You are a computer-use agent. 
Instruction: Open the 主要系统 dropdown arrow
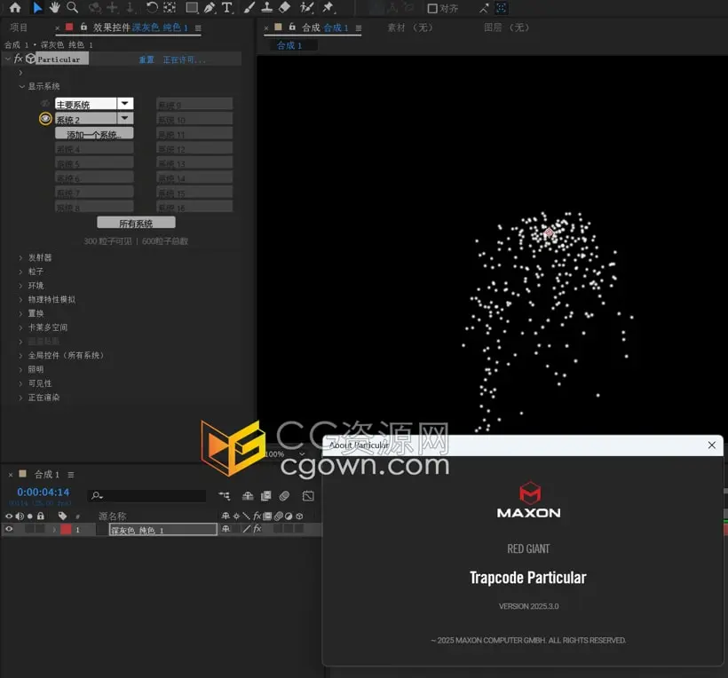(125, 103)
